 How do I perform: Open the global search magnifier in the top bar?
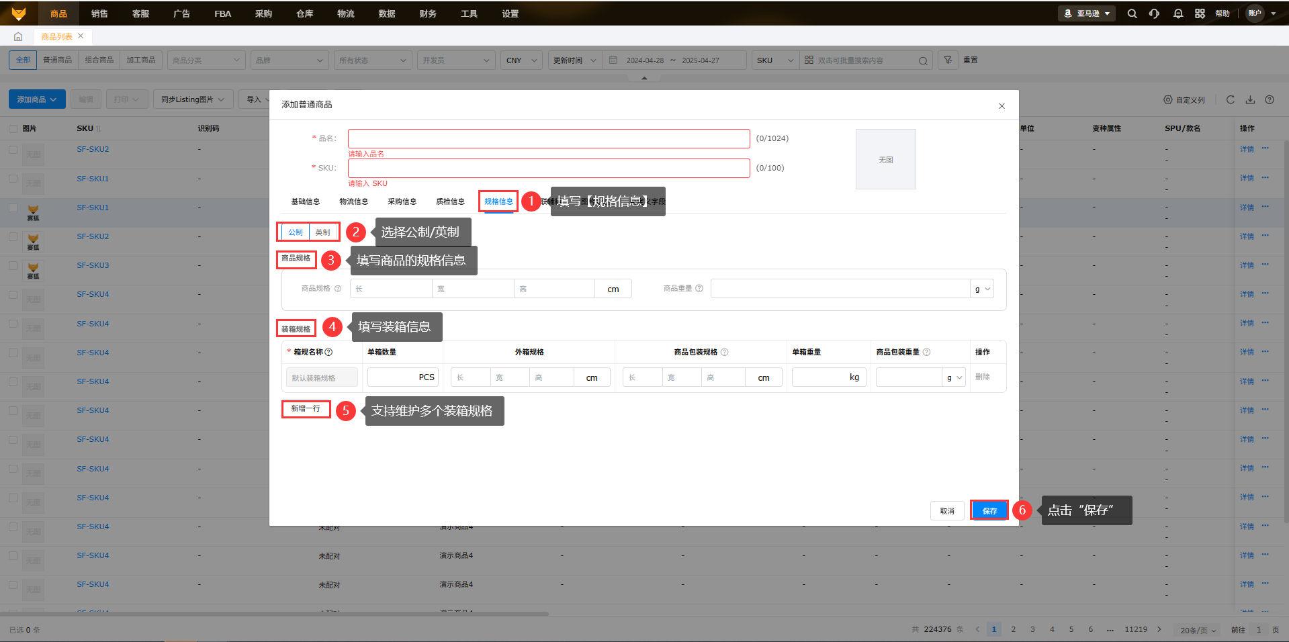pyautogui.click(x=1132, y=13)
